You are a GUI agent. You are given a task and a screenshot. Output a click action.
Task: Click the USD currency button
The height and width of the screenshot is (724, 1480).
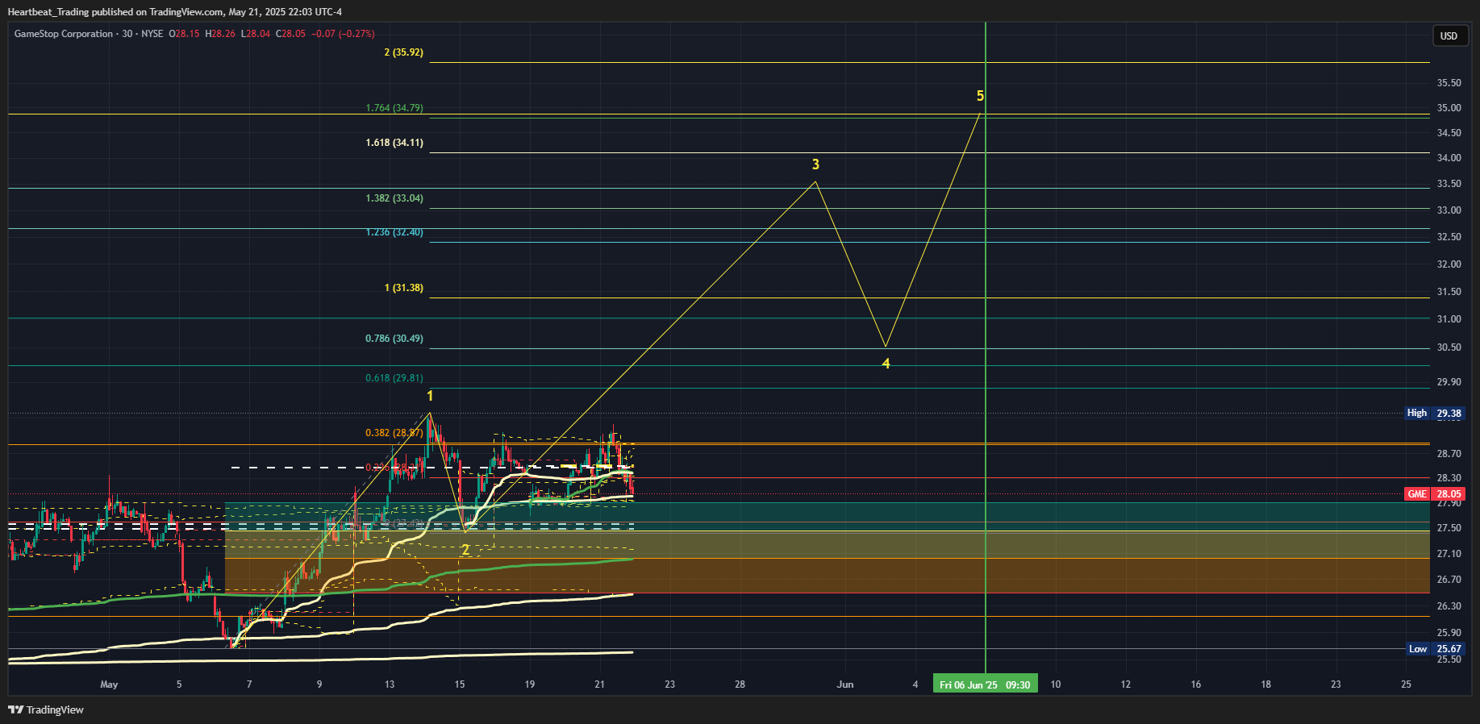[1449, 35]
